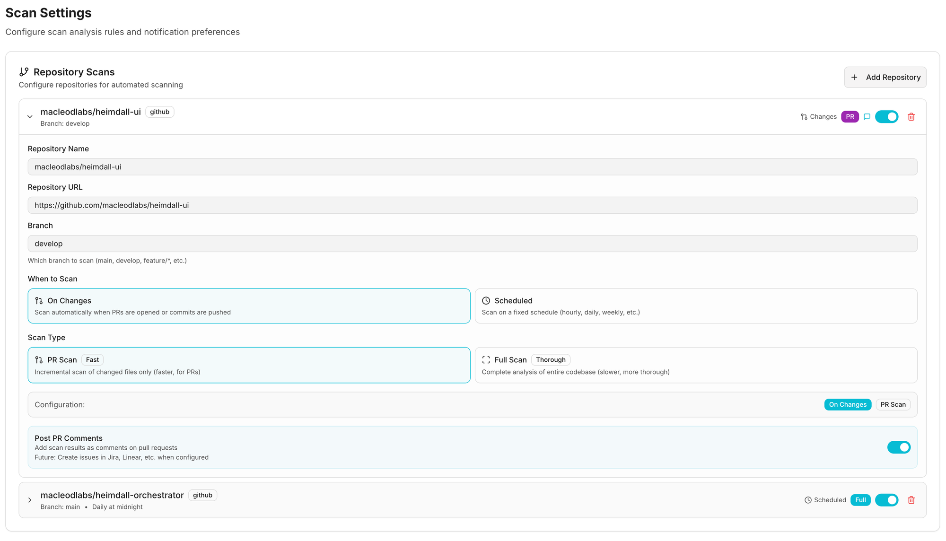Click the trash icon for heimdall-orchestrator repository
This screenshot has height=541, width=946.
click(x=911, y=500)
